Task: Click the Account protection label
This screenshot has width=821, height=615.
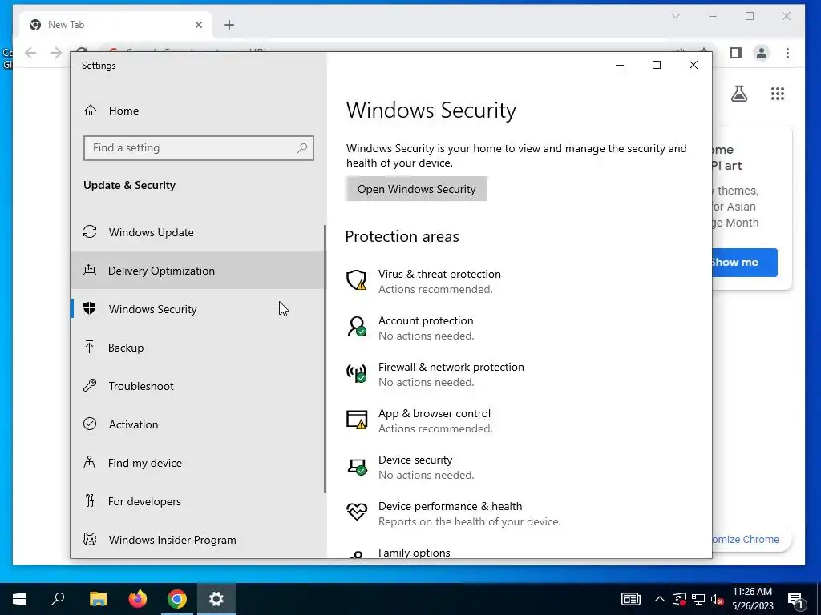Action: tap(426, 320)
